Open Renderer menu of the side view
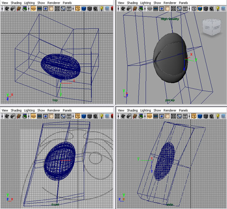Screen dimensions: 227x209 click(x=170, y=110)
